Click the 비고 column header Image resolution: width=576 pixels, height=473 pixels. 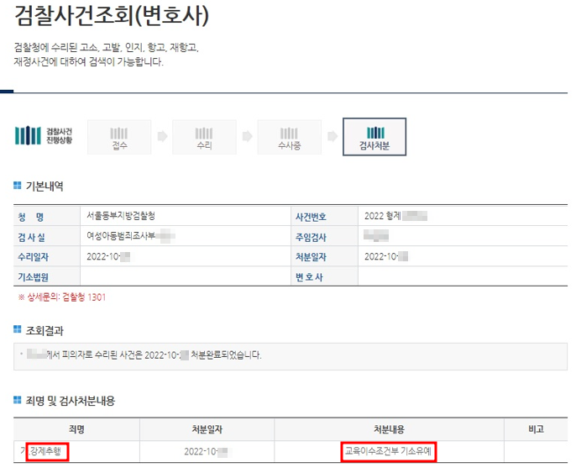[535, 428]
